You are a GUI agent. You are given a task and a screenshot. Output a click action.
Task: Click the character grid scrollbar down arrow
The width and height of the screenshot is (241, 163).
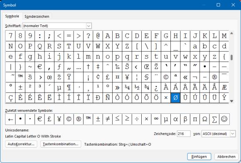tap(231, 101)
